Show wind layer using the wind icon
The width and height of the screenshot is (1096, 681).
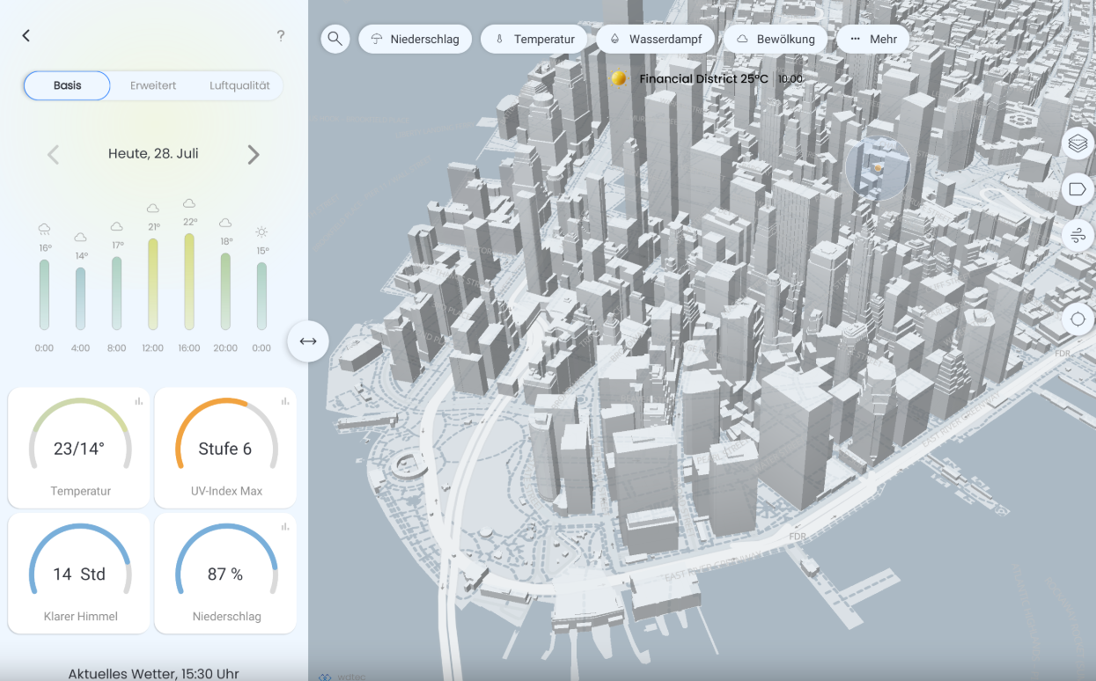pos(1078,236)
